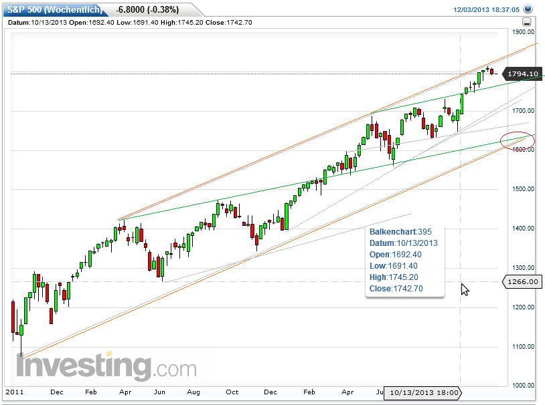The height and width of the screenshot is (405, 545).
Task: Click the 1000.00 price axis label
Action: point(524,385)
